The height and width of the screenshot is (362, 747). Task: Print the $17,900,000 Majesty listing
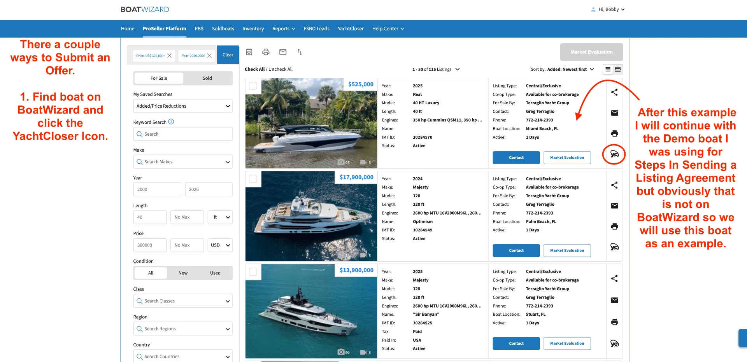pos(615,226)
